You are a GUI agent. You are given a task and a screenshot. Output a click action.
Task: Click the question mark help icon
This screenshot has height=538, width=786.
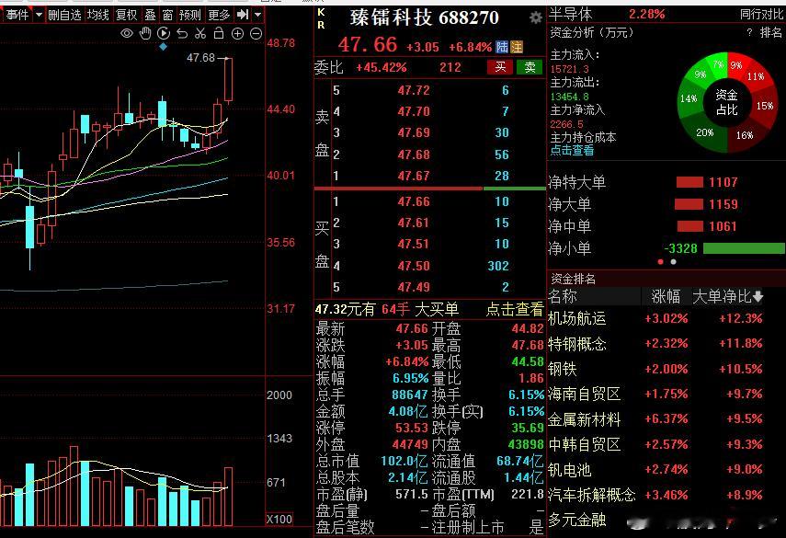[x=749, y=32]
